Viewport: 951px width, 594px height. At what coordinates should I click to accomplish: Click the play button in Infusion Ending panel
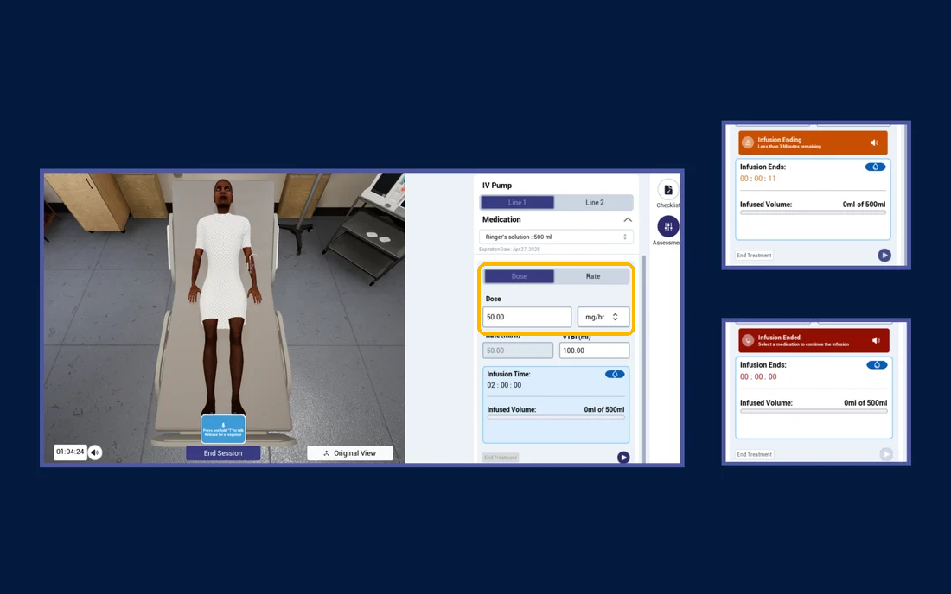pos(884,256)
